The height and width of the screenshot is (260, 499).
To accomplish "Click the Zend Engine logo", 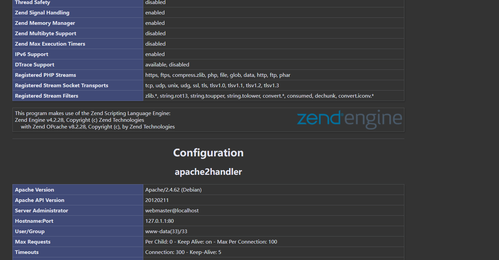I will pos(349,119).
